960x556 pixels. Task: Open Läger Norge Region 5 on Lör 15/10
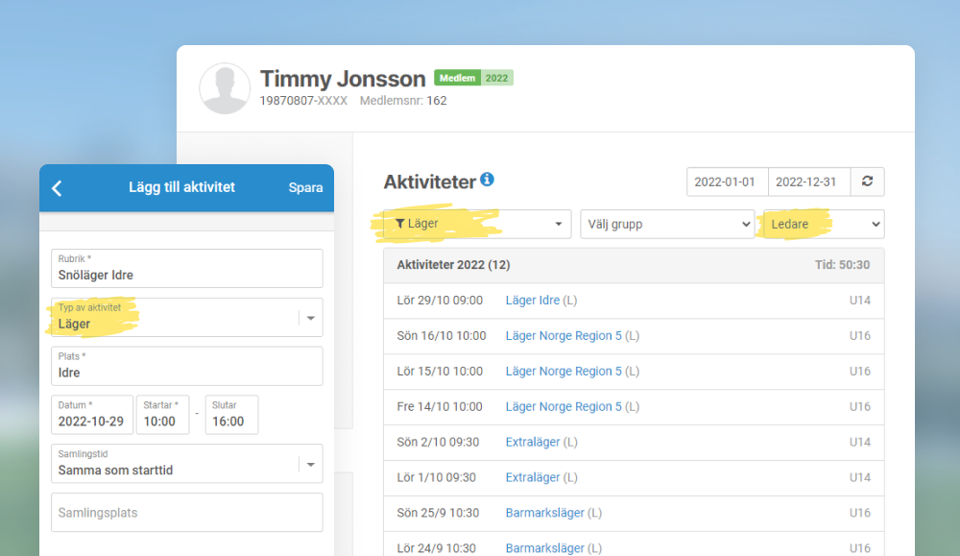click(564, 371)
